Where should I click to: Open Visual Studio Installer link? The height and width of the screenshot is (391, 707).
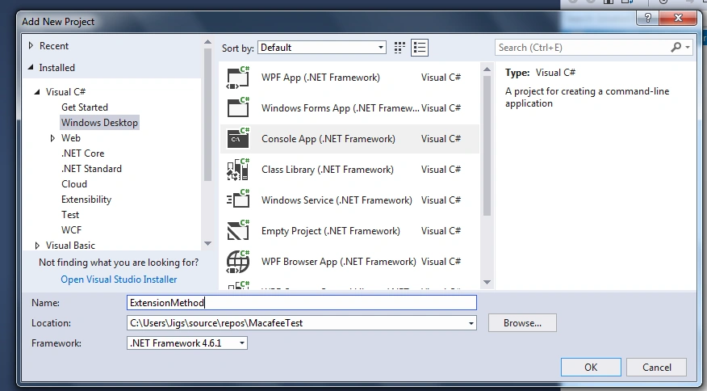119,280
